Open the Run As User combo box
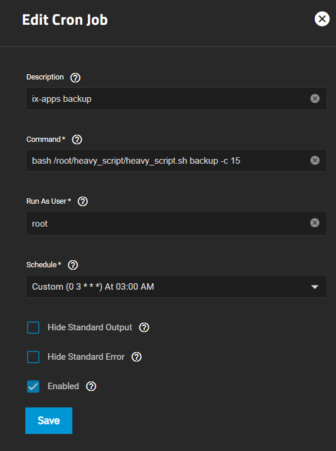The image size is (336, 451). (x=177, y=223)
